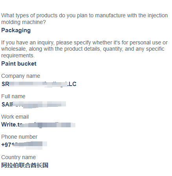Screen dimensions: 172x176
Task: Select the Chinese country name value
Action: tap(25, 165)
